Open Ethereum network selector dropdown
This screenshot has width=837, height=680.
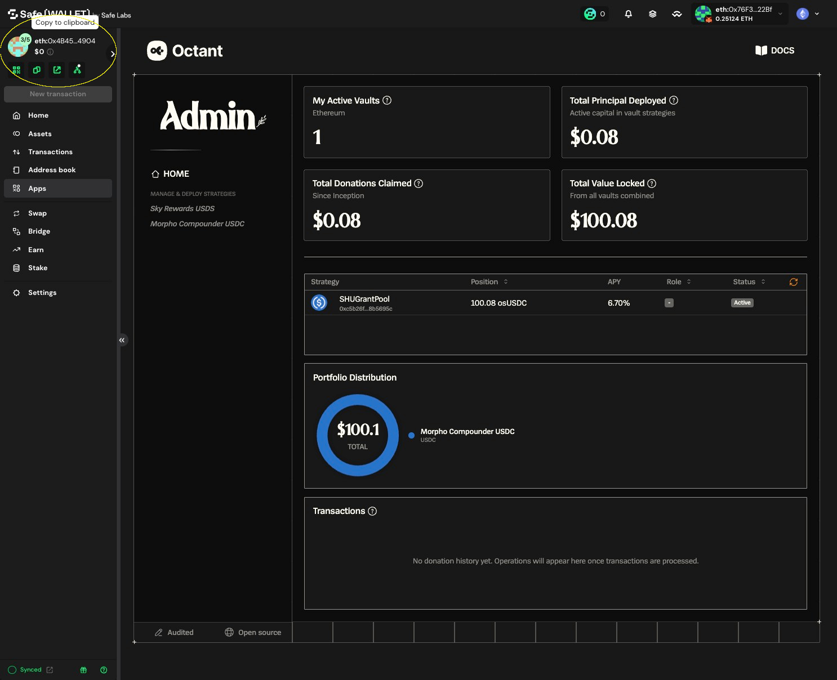[817, 14]
